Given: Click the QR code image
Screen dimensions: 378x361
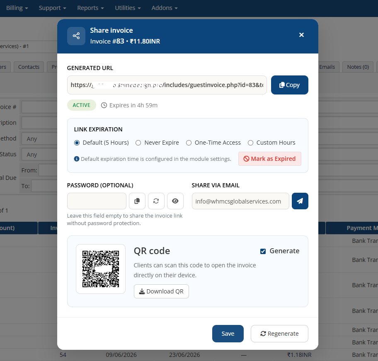Looking at the screenshot, I should click(x=101, y=269).
